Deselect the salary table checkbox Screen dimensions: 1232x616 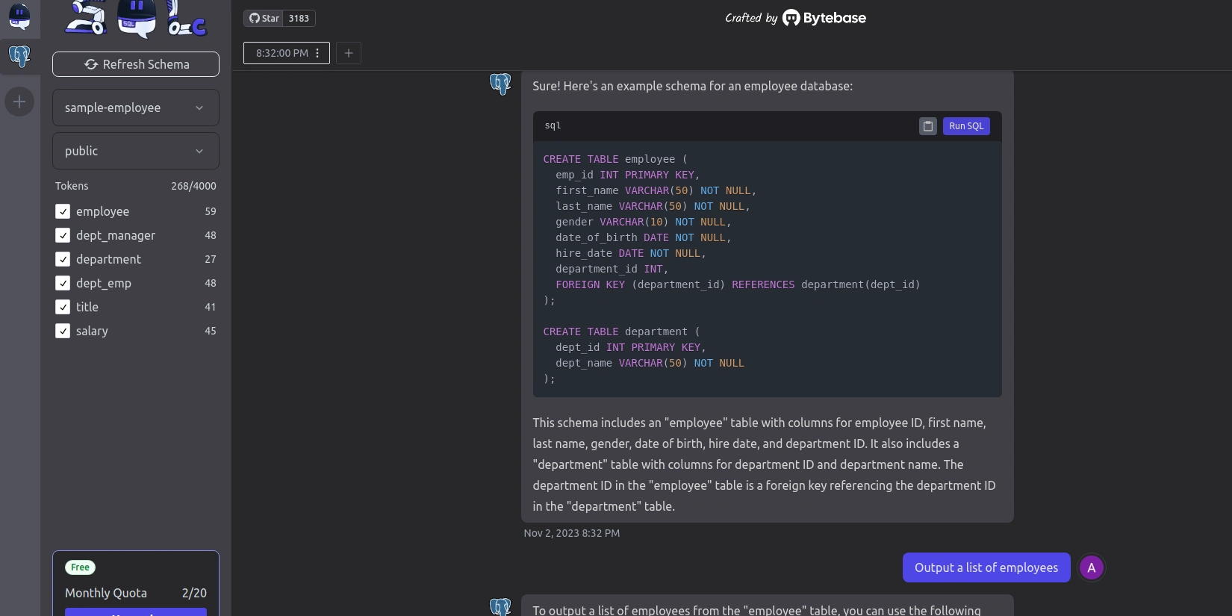(x=63, y=331)
